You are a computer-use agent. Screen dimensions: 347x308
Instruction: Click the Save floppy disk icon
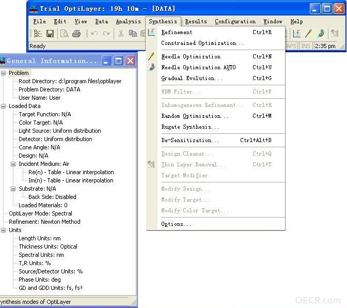tap(50, 34)
